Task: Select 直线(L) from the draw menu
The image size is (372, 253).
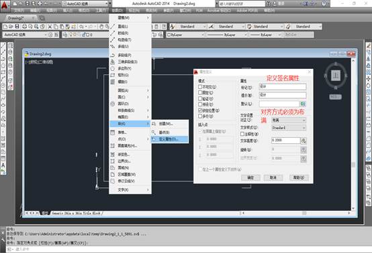Action: [x=130, y=27]
